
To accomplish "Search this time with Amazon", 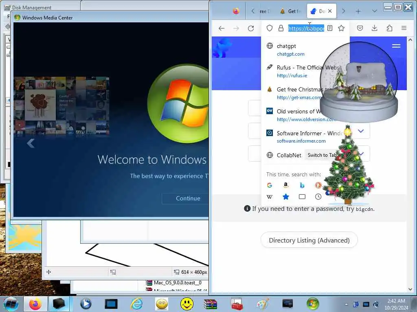I will coord(285,185).
